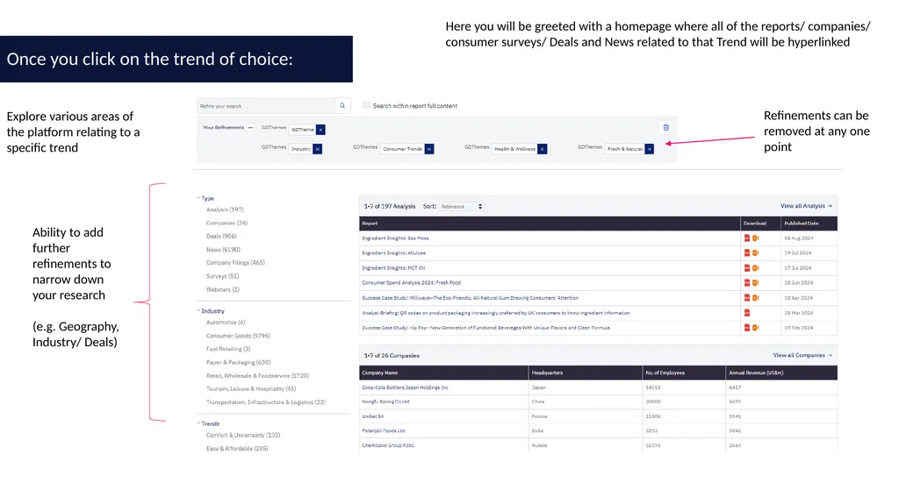Select Comfort & Uncertainty (101) trend

tap(243, 436)
